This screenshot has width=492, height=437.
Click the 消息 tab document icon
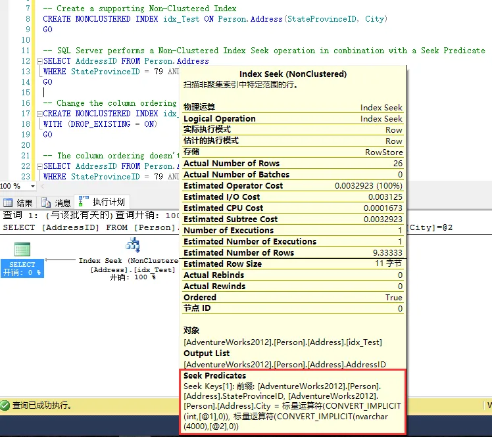coord(46,203)
